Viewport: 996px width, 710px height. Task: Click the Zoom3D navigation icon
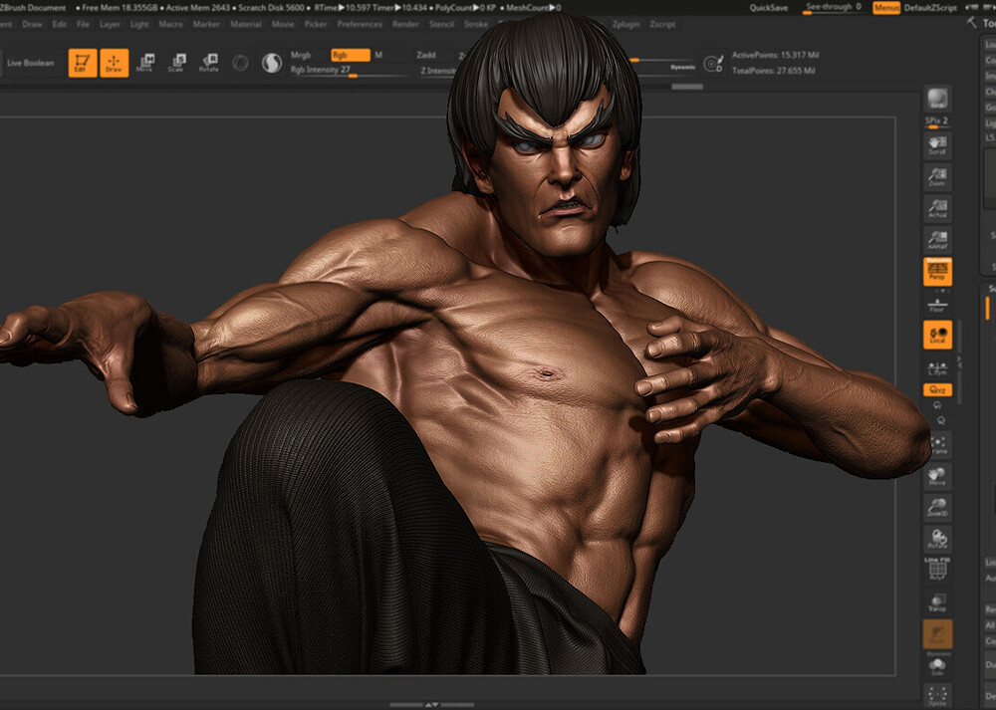pos(937,508)
